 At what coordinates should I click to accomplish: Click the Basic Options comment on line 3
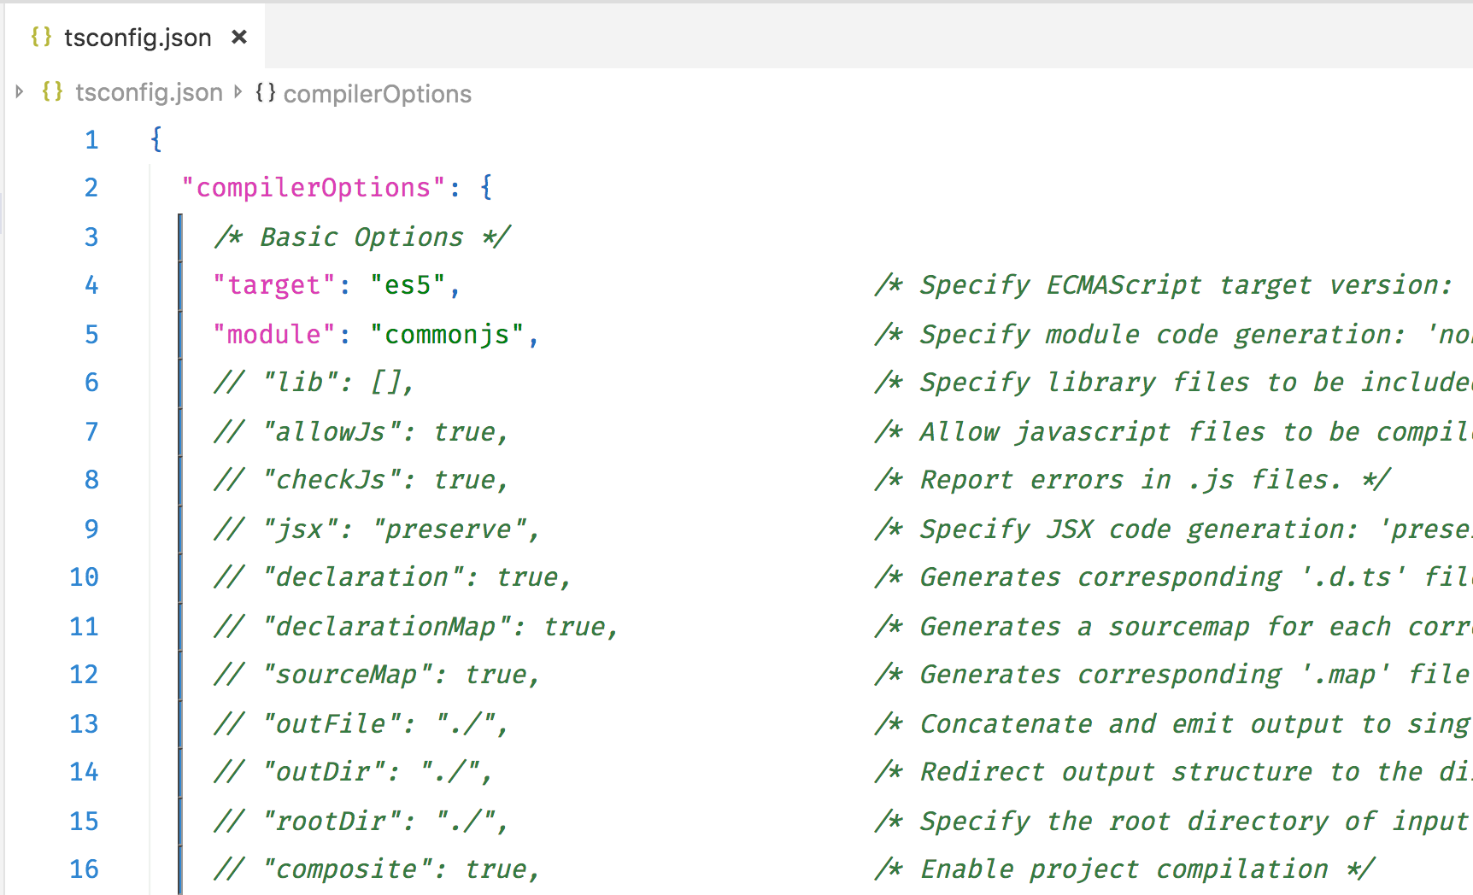(362, 237)
